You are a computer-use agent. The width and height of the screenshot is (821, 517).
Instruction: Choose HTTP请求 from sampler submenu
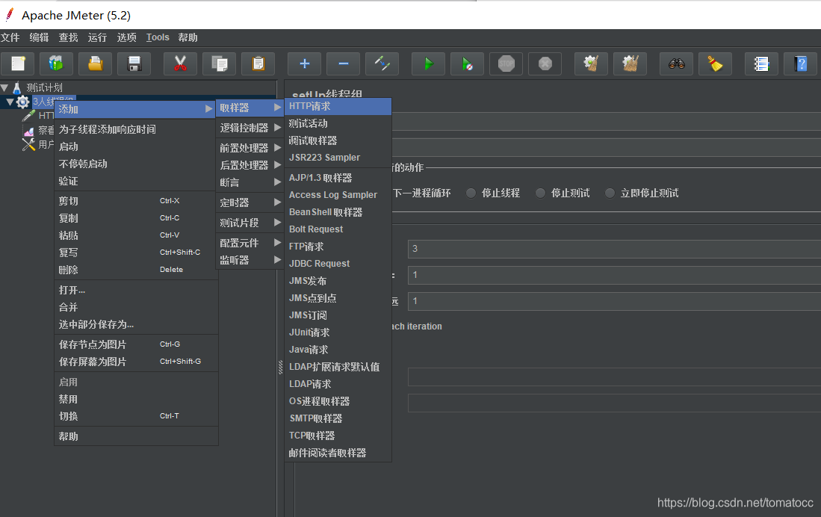[338, 106]
